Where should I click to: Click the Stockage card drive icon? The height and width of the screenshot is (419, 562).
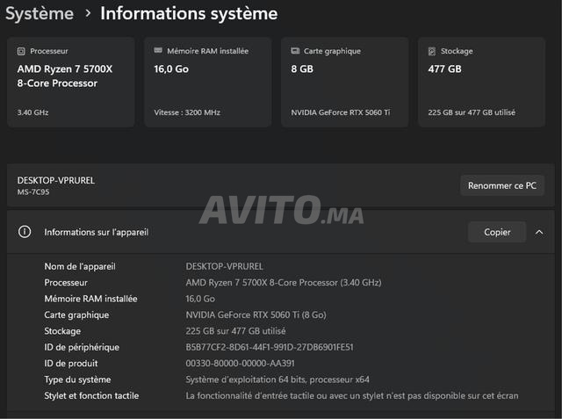432,51
